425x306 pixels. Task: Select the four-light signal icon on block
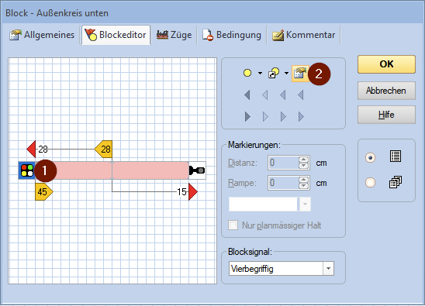click(x=27, y=170)
